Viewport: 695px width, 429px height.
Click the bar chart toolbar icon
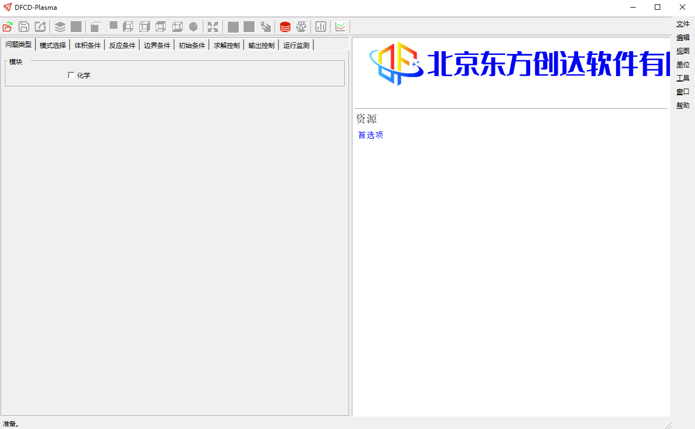321,27
